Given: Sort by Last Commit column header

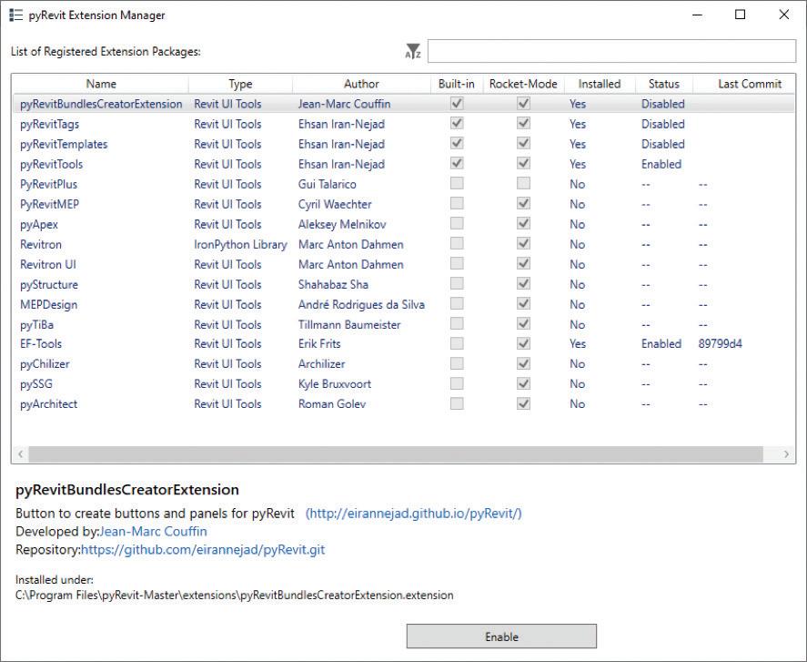Looking at the screenshot, I should 750,84.
